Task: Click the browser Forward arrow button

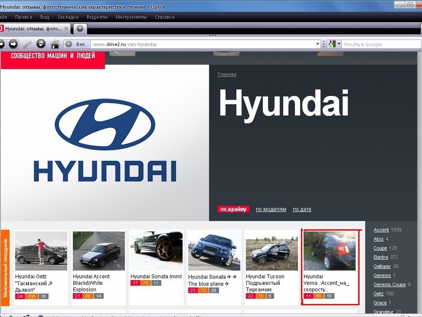Action: pos(13,44)
